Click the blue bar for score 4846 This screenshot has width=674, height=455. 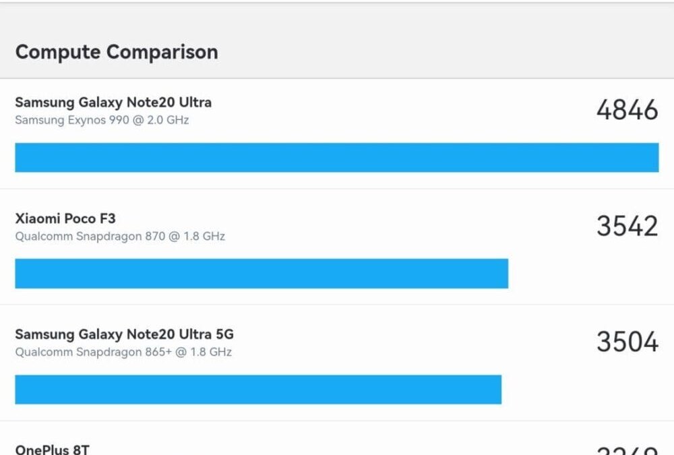[x=336, y=157]
